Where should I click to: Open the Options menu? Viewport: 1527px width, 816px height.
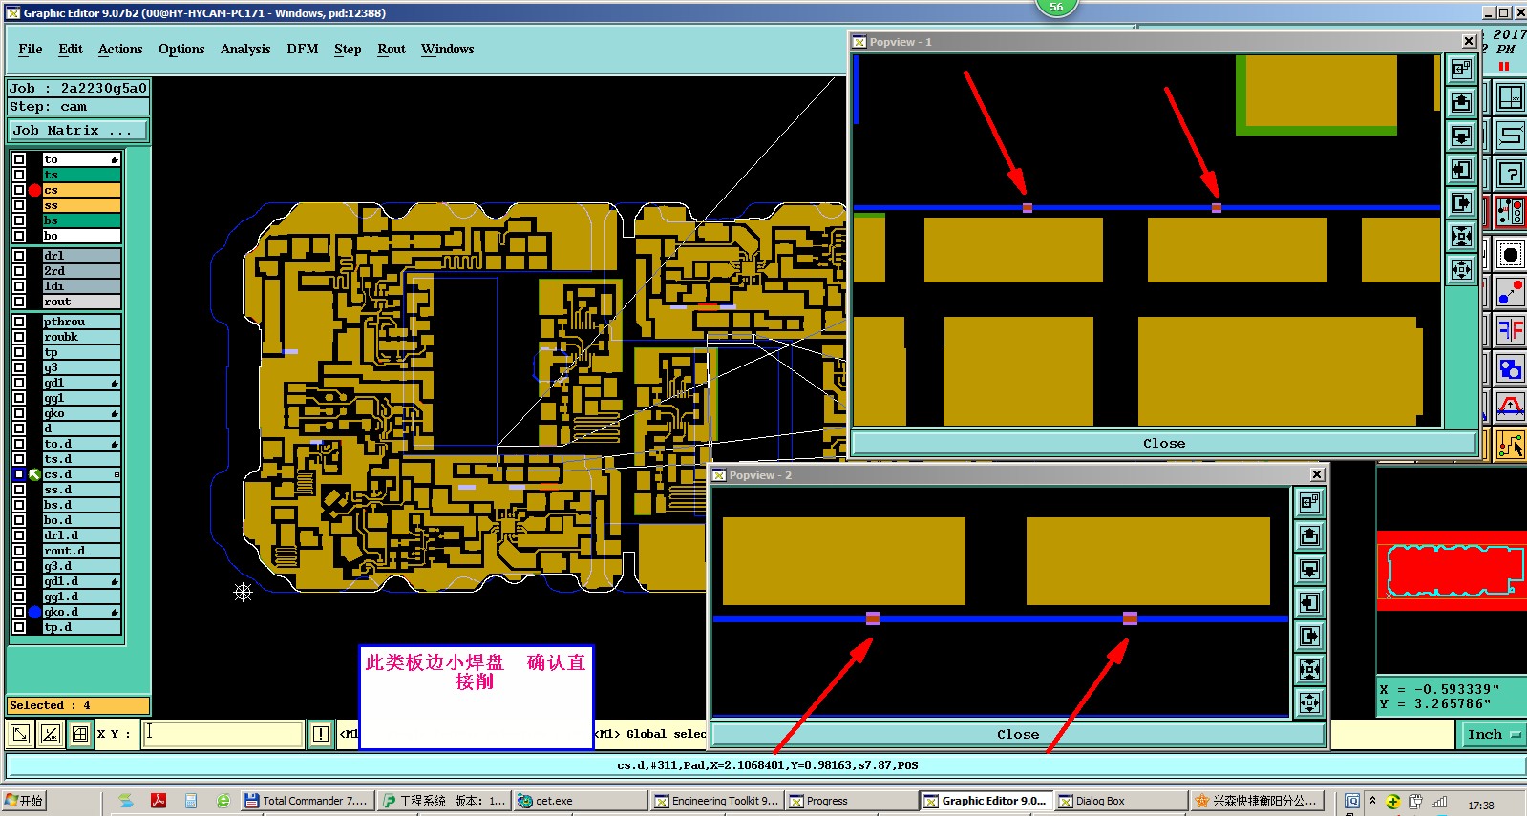181,49
